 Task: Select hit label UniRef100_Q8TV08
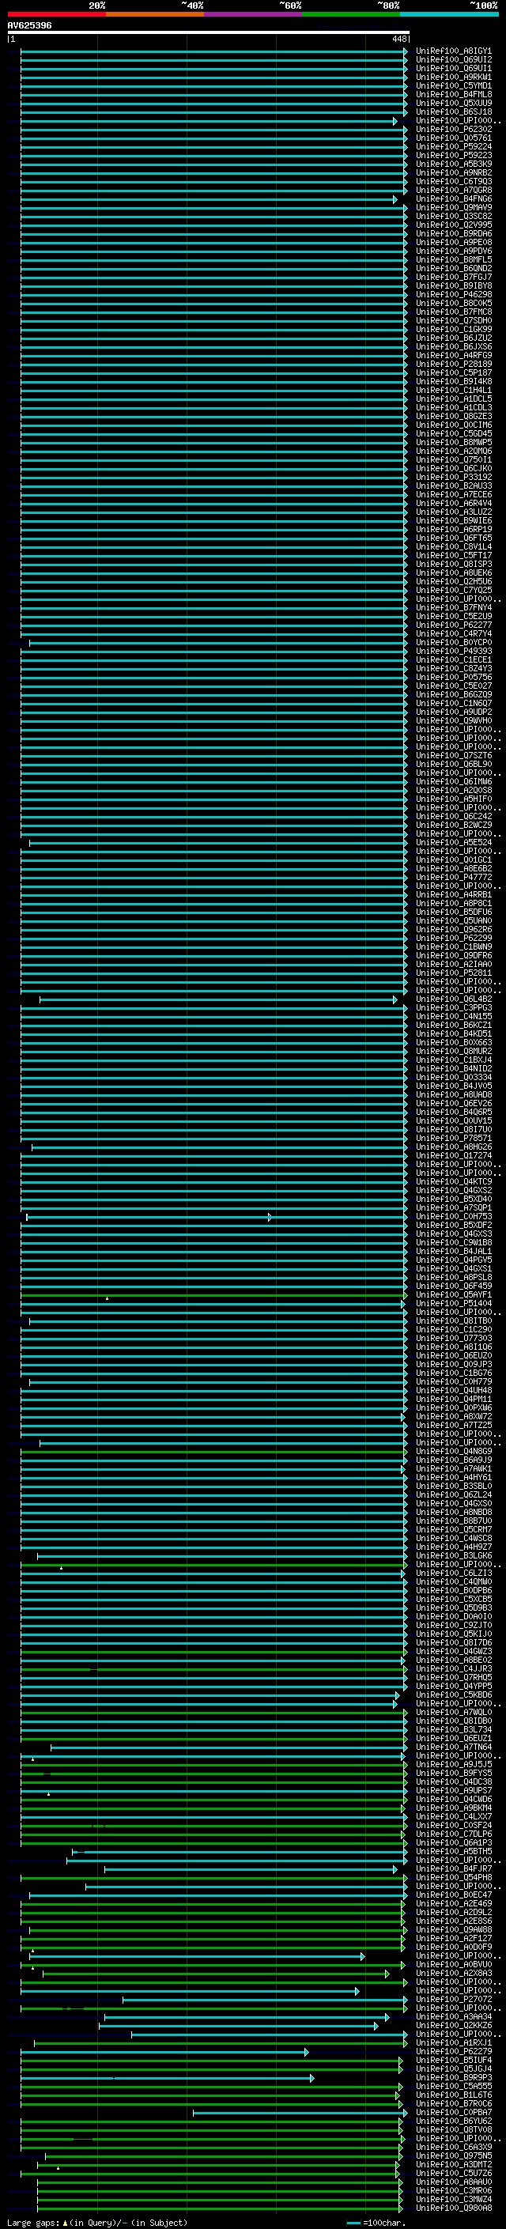[453, 2130]
